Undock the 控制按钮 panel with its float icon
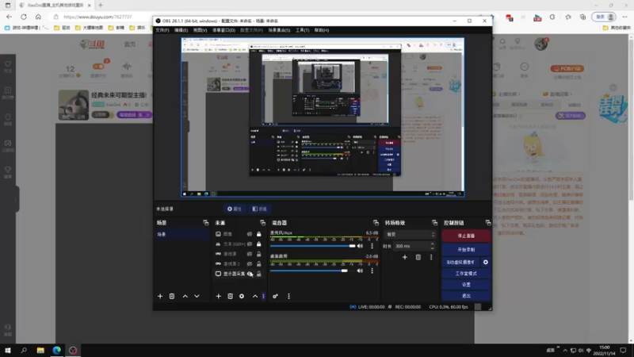The width and height of the screenshot is (634, 357). [488, 223]
